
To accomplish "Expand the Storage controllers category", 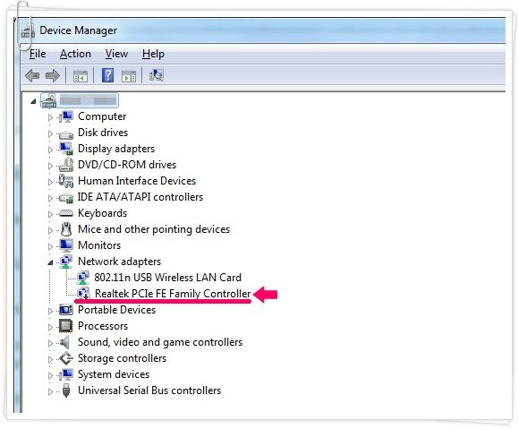I will [50, 359].
